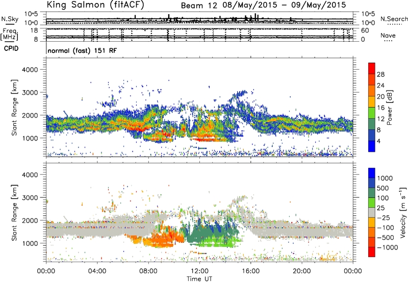Click the 60 tick on Nave axis

click(x=365, y=31)
